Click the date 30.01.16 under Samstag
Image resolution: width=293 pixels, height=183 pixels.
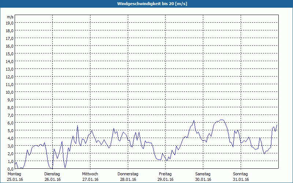pos(203,179)
